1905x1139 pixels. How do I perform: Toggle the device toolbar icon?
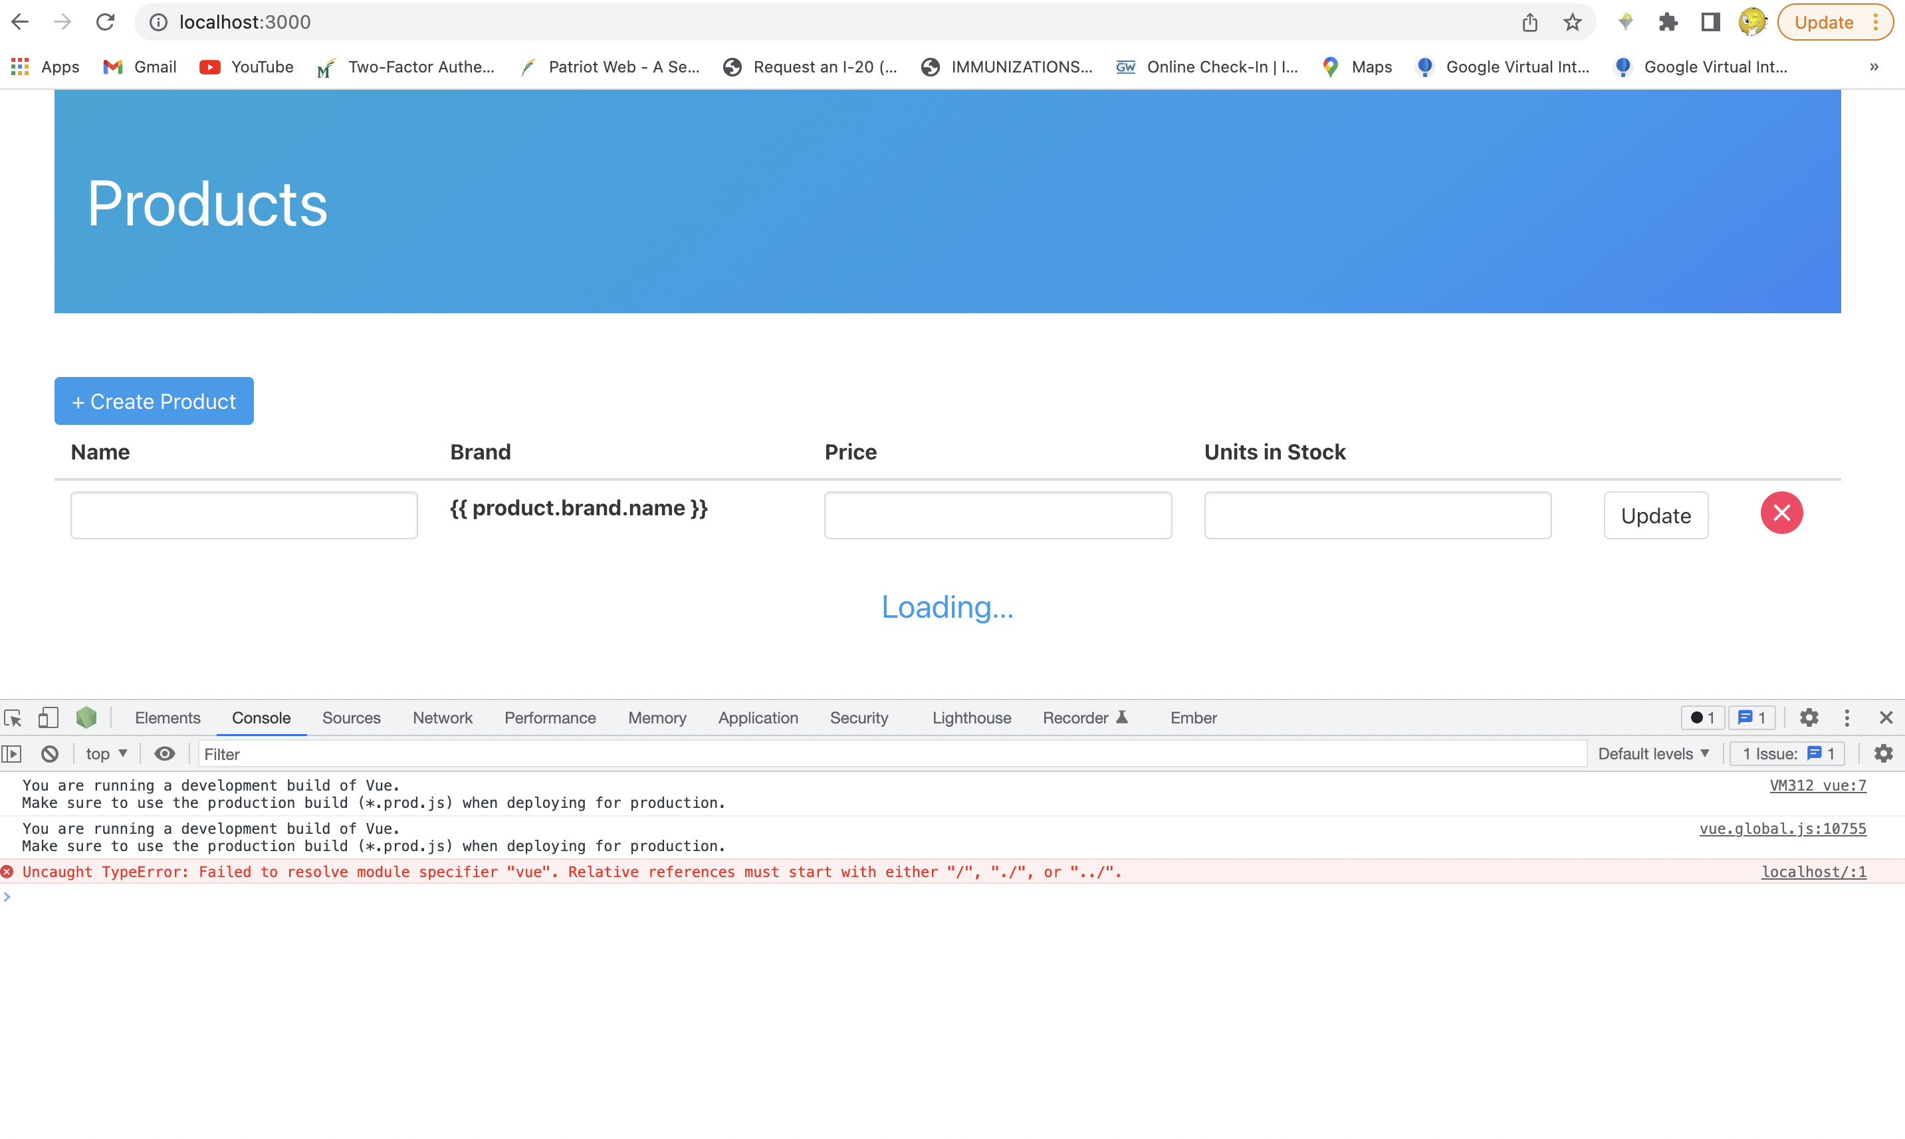click(x=48, y=717)
